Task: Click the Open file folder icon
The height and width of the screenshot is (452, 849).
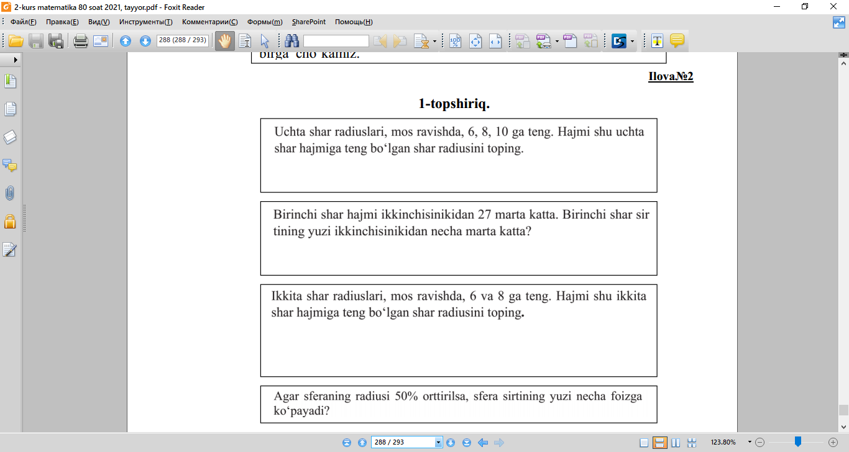Action: (x=16, y=42)
